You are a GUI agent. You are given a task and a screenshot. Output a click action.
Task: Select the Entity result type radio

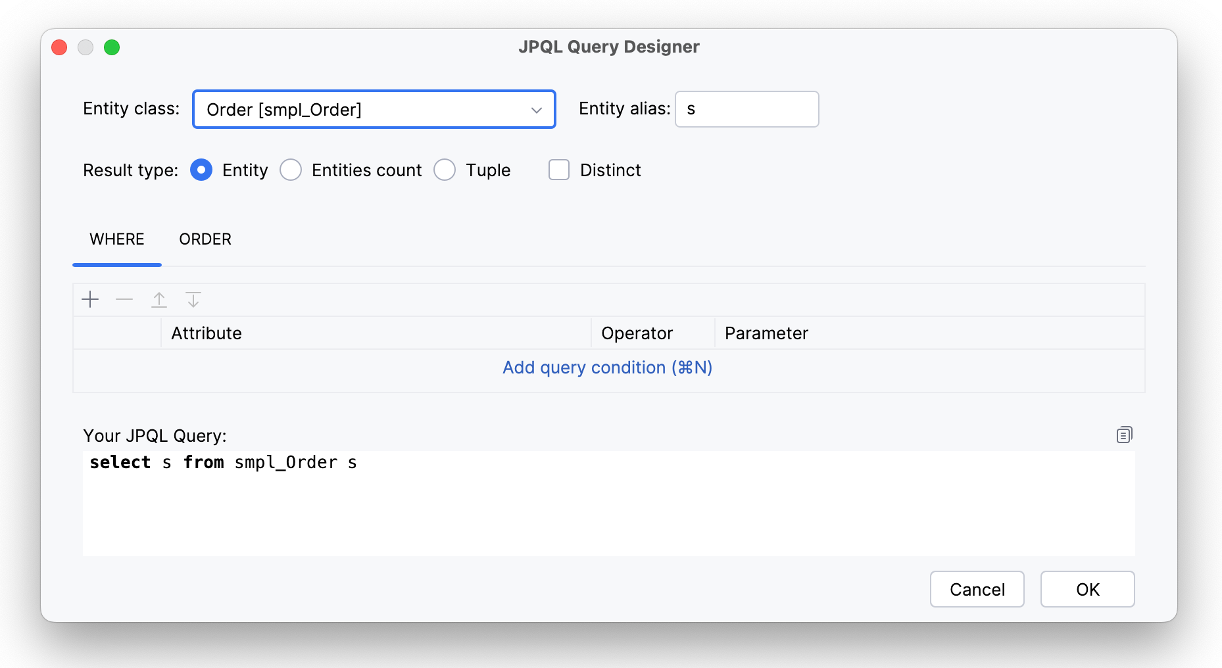(201, 170)
